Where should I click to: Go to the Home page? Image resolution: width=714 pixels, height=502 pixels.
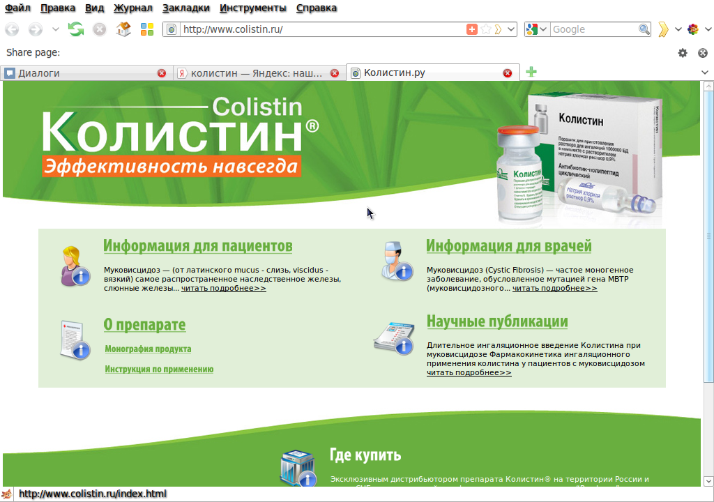click(123, 29)
